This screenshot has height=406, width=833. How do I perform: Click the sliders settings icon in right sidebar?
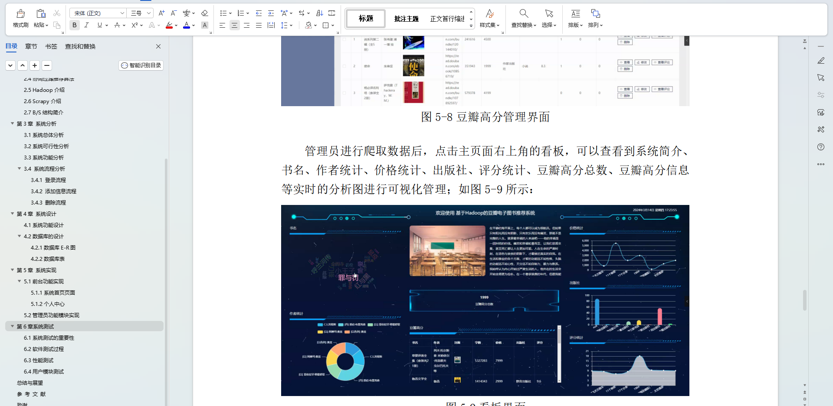[x=821, y=95]
